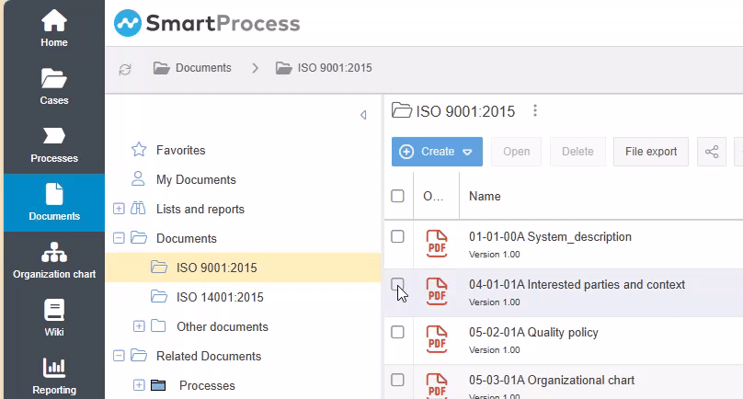Open Reporting from the sidebar
The image size is (743, 399).
(53, 376)
